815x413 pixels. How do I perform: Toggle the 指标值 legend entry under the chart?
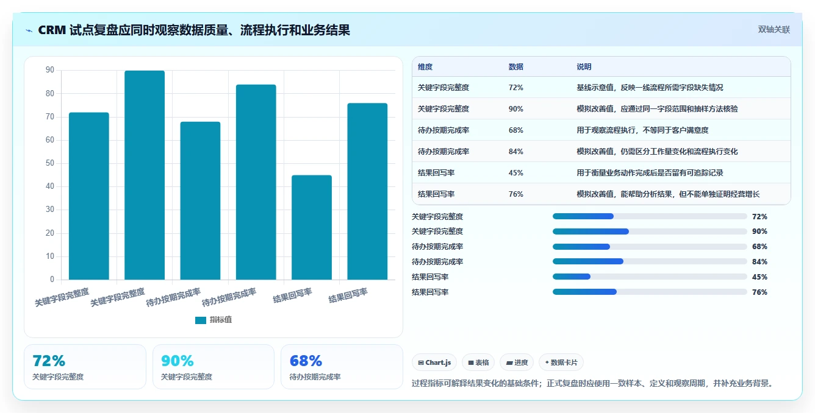(x=214, y=320)
